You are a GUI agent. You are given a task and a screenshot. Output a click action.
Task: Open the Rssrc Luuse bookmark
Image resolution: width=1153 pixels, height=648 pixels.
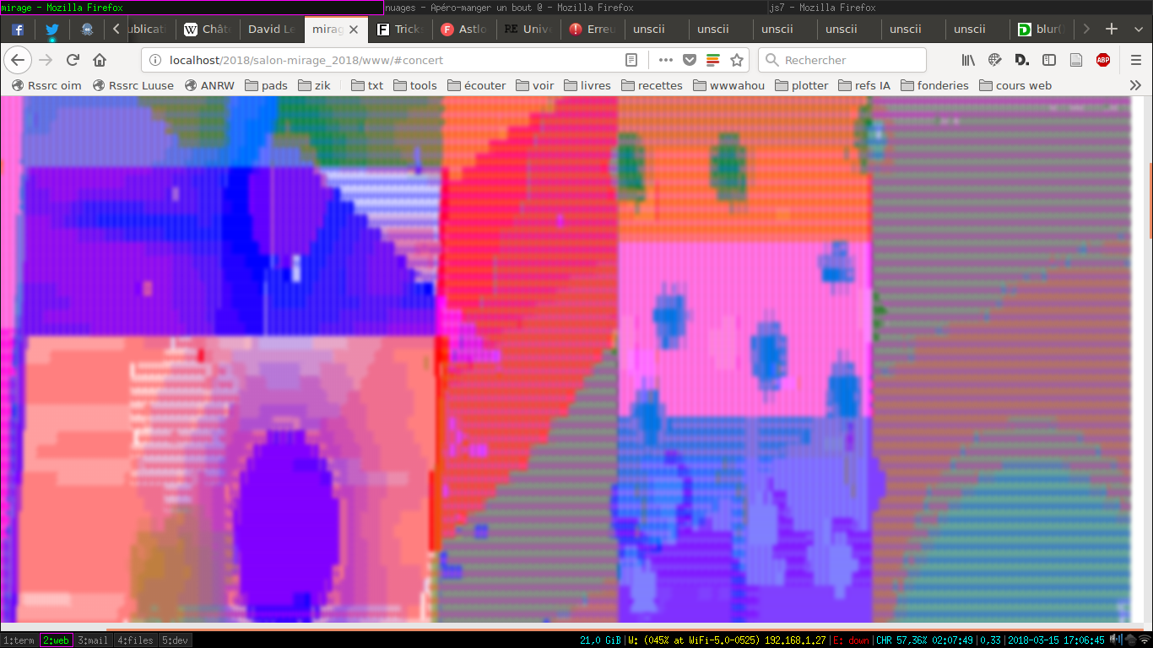[133, 85]
